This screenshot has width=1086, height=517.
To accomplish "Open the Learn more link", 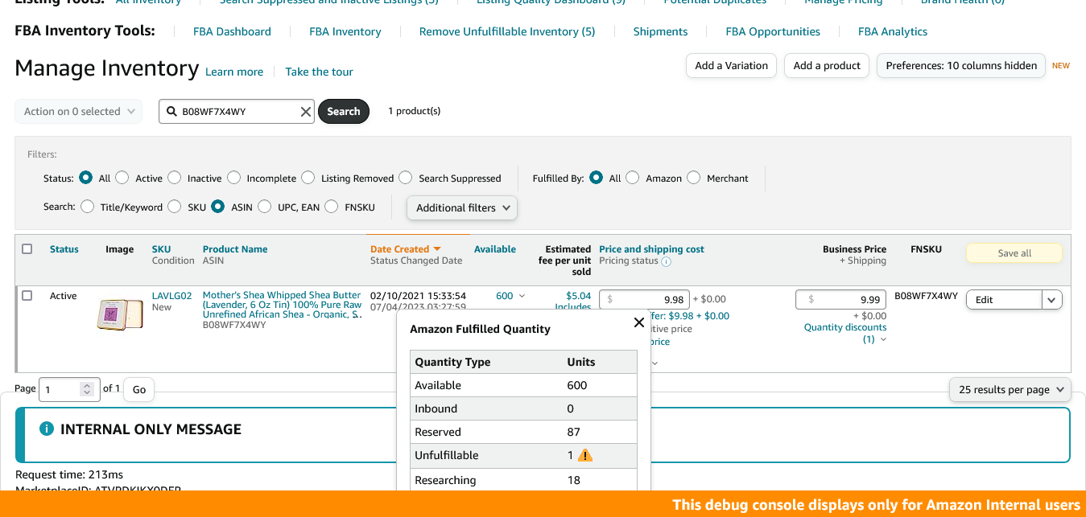I will click(x=234, y=72).
